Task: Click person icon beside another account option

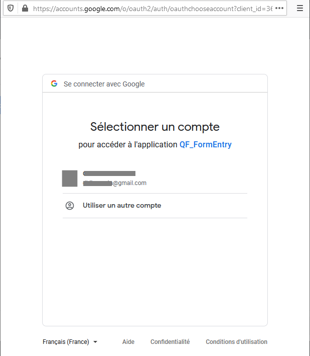Action: click(x=70, y=206)
